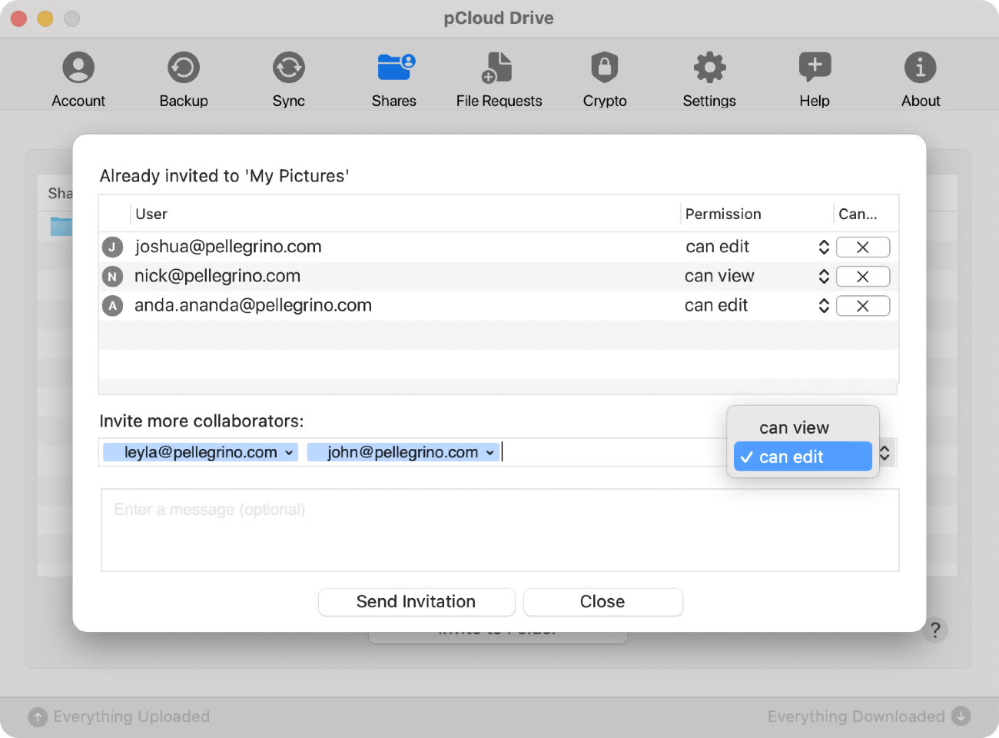The image size is (999, 738).
Task: Remove joshua@pellegrino.com from the share
Action: tap(863, 247)
